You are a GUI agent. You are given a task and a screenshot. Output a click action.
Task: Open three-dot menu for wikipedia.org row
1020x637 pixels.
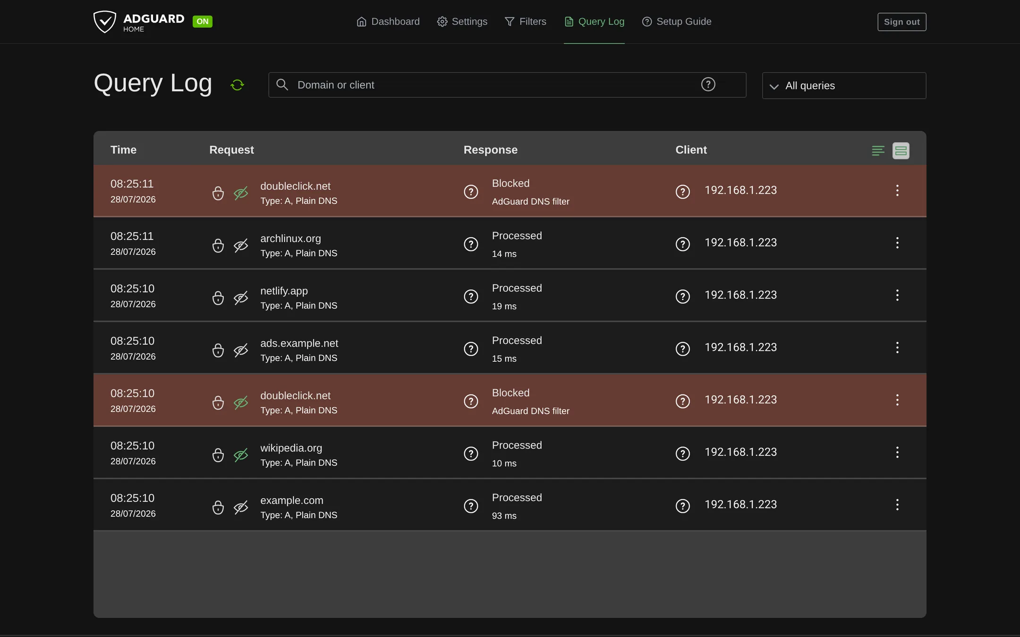(x=897, y=452)
